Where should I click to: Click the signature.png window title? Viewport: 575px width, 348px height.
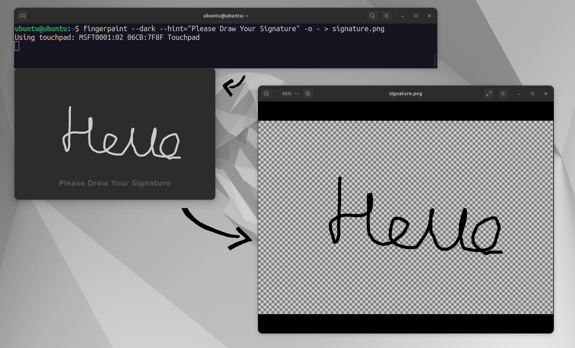click(x=405, y=94)
